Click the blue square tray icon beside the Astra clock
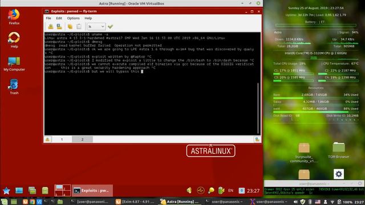Image resolution: width=365 pixels, height=205 pixels. [x=242, y=191]
